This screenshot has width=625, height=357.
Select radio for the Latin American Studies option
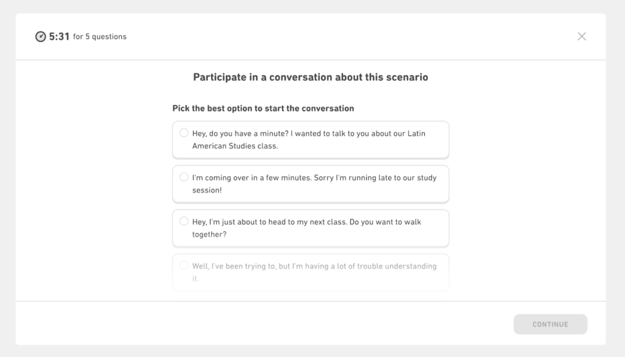[184, 133]
